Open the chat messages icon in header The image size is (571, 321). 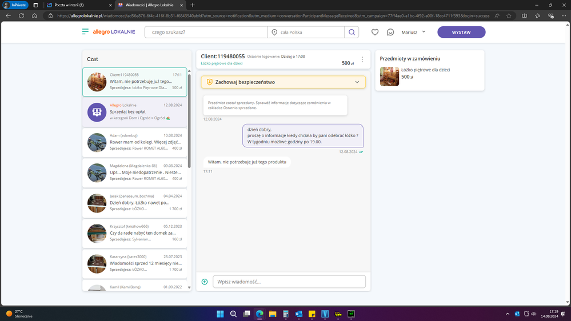point(390,33)
